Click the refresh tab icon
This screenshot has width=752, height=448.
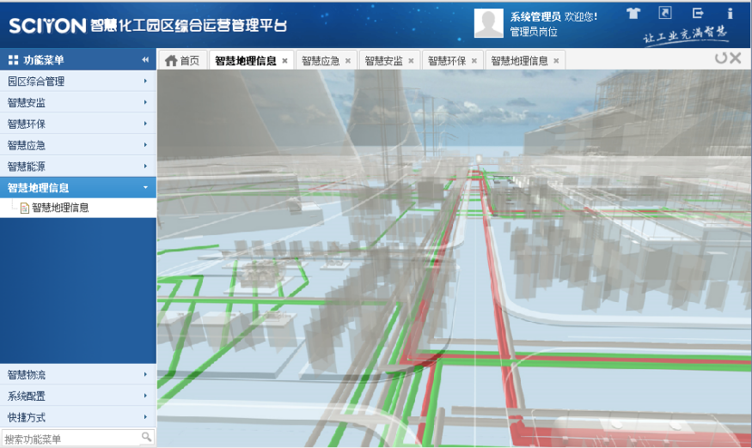(x=720, y=58)
